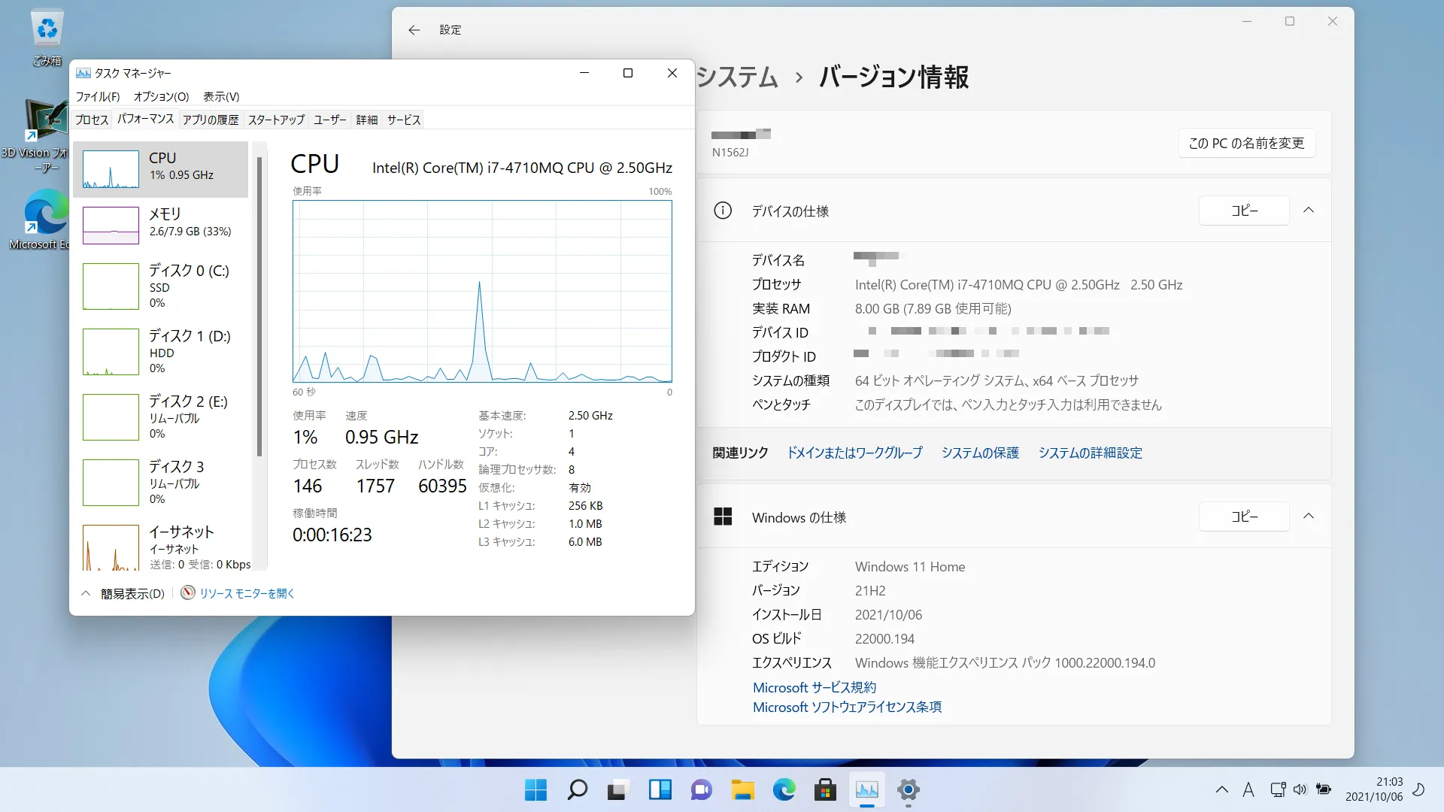Open the Windows Start menu
The width and height of the screenshot is (1444, 812).
(x=535, y=789)
